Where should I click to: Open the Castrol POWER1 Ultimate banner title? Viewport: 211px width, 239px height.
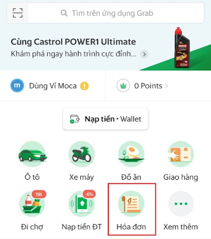click(x=73, y=42)
